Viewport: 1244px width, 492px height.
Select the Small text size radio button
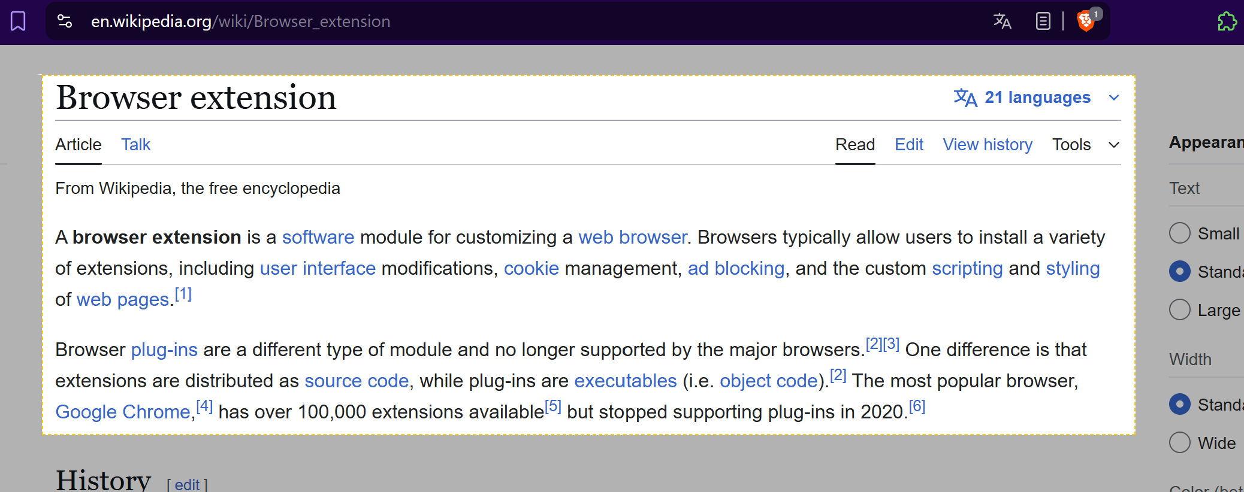point(1180,233)
